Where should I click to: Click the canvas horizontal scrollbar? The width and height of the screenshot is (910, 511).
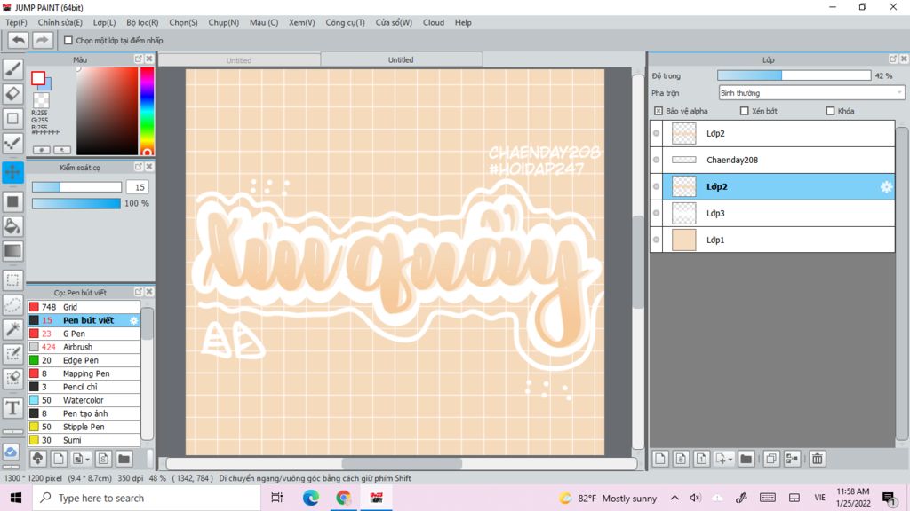click(x=402, y=463)
